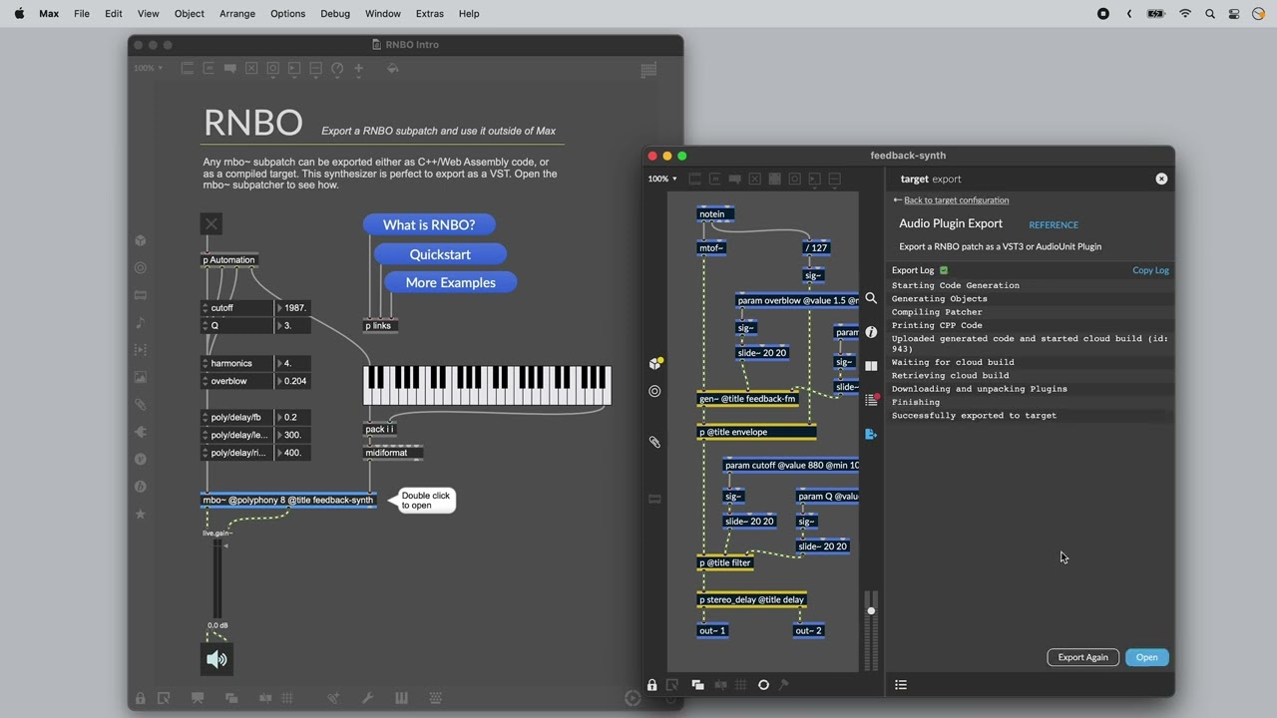
Task: Open the Q parameter menu
Action: tap(236, 326)
